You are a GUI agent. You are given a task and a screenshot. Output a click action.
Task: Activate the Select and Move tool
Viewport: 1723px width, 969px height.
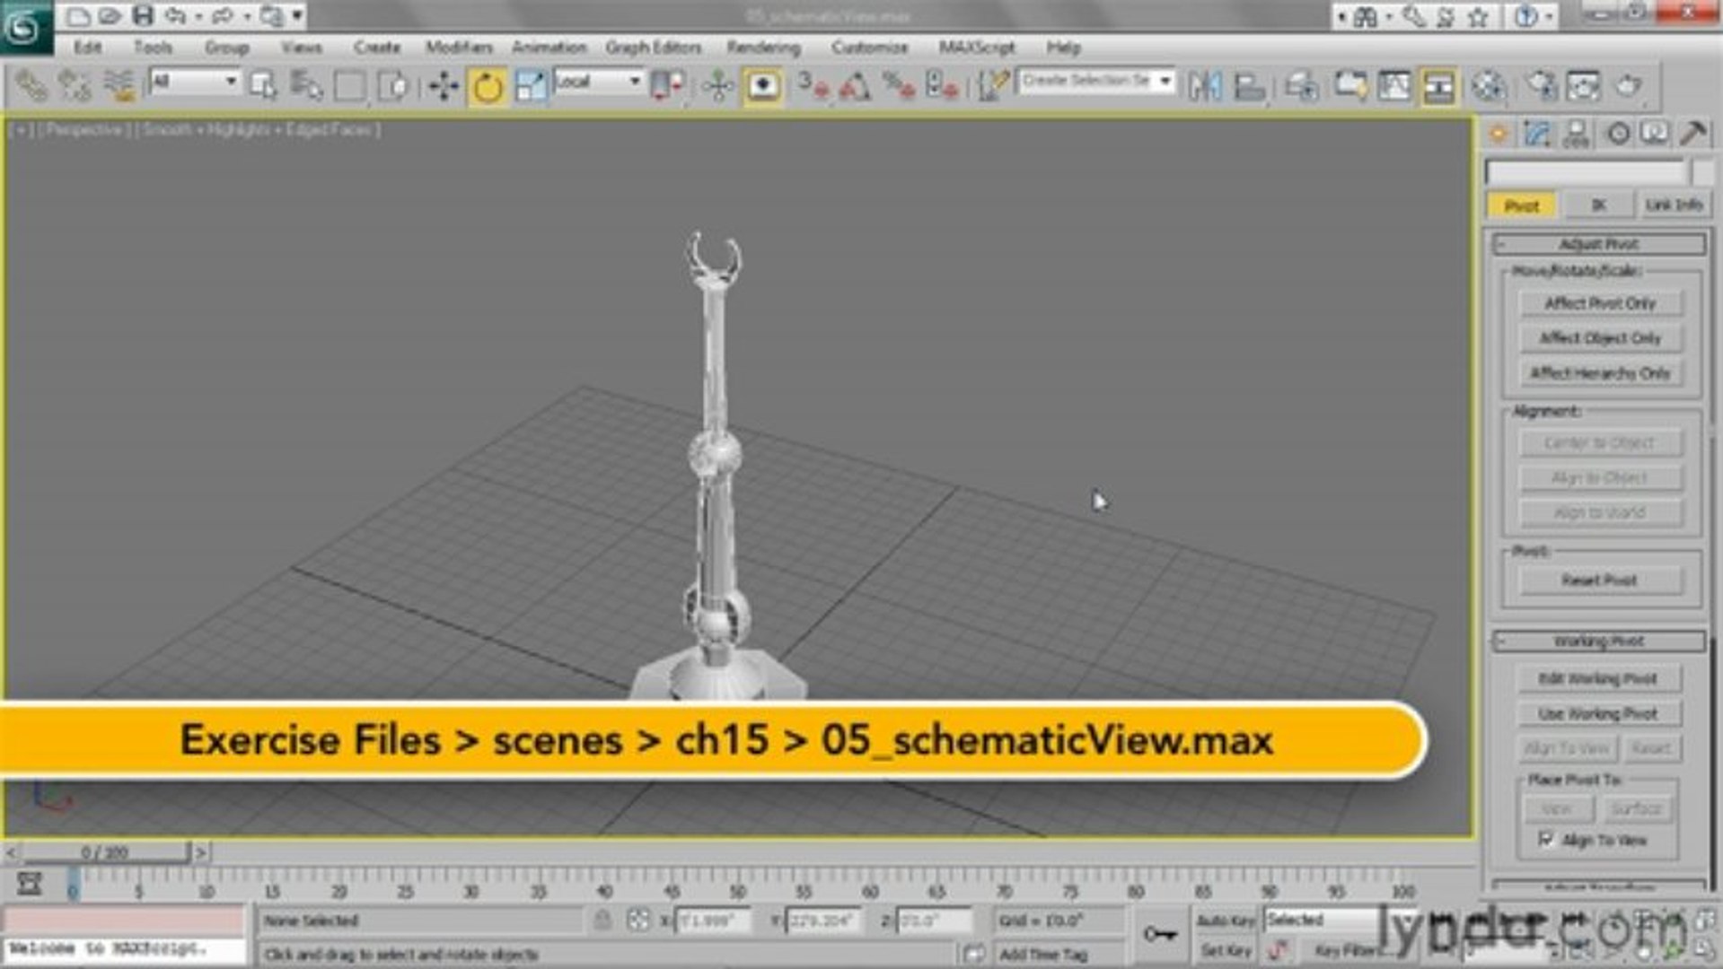coord(444,86)
